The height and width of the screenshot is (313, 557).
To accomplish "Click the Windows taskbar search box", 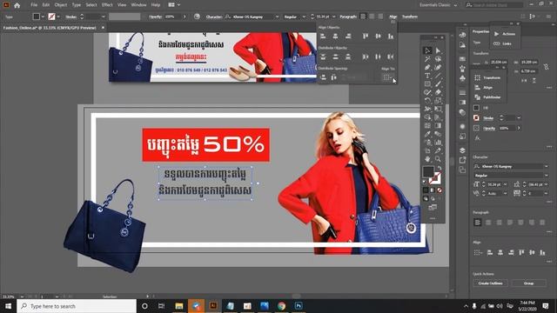I will [77, 306].
